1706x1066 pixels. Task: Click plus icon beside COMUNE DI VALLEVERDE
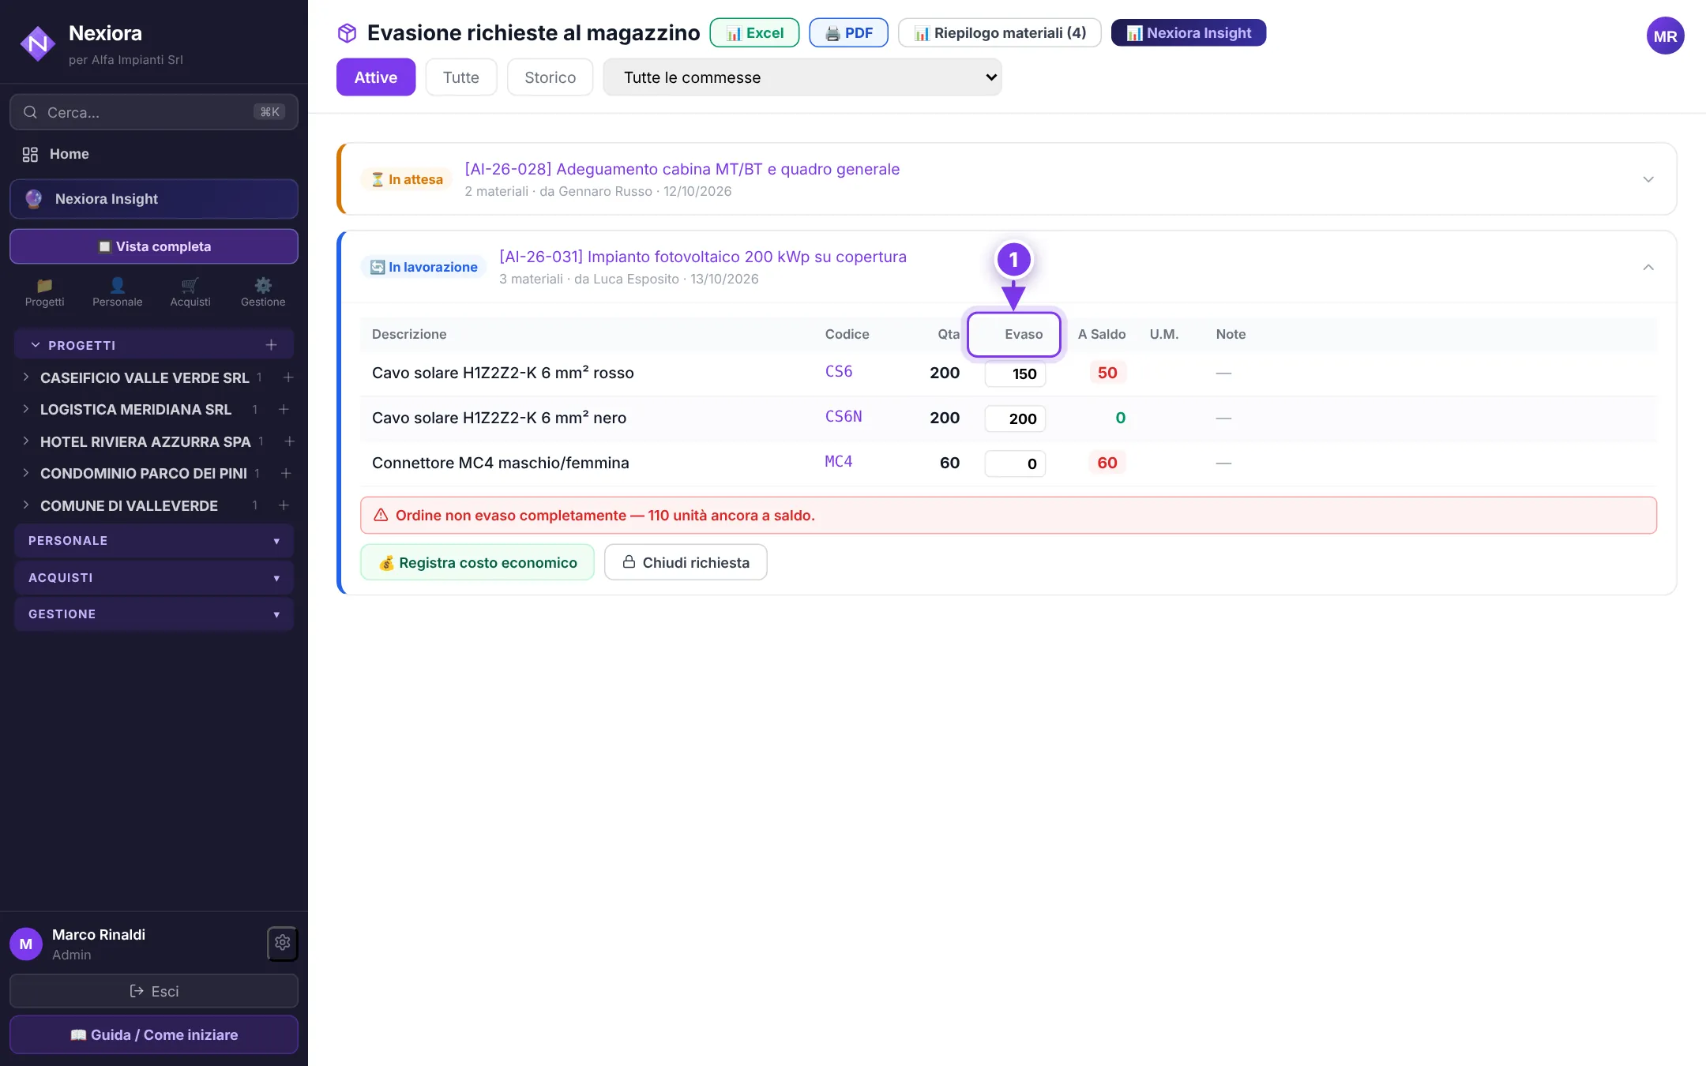(284, 505)
